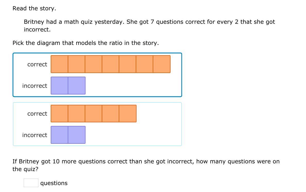This screenshot has width=306, height=192.
Task: Click the fifth orange block in the bottom diagram
Action: [x=127, y=114]
